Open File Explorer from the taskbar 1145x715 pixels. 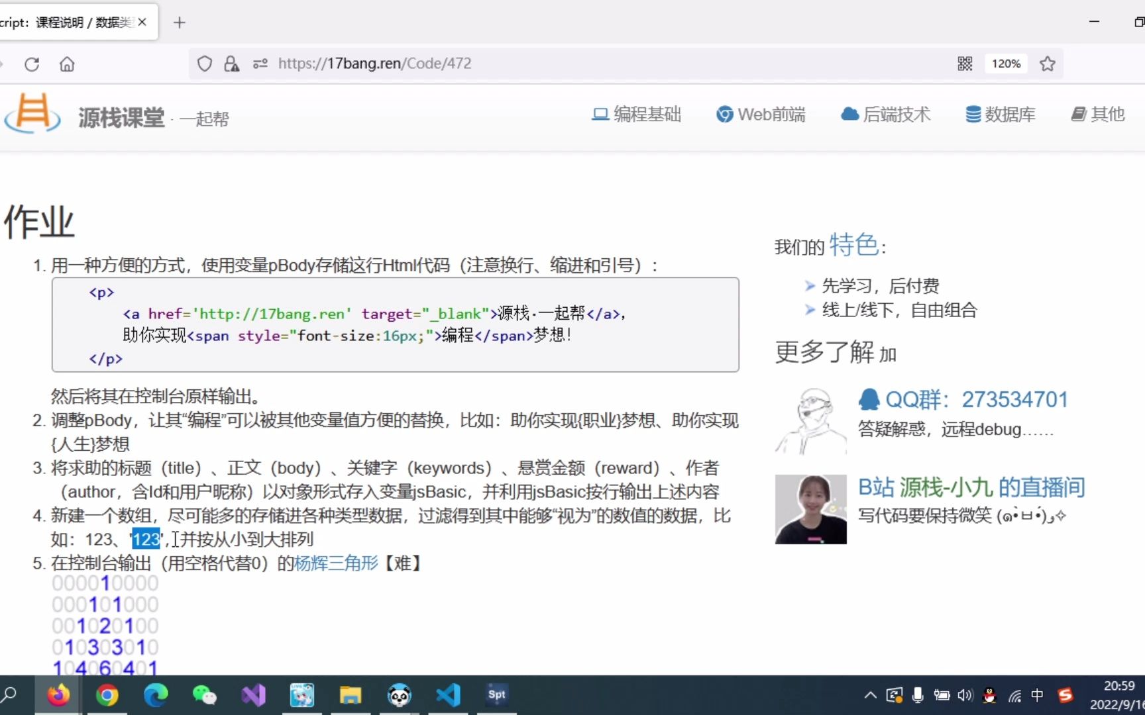[351, 695]
